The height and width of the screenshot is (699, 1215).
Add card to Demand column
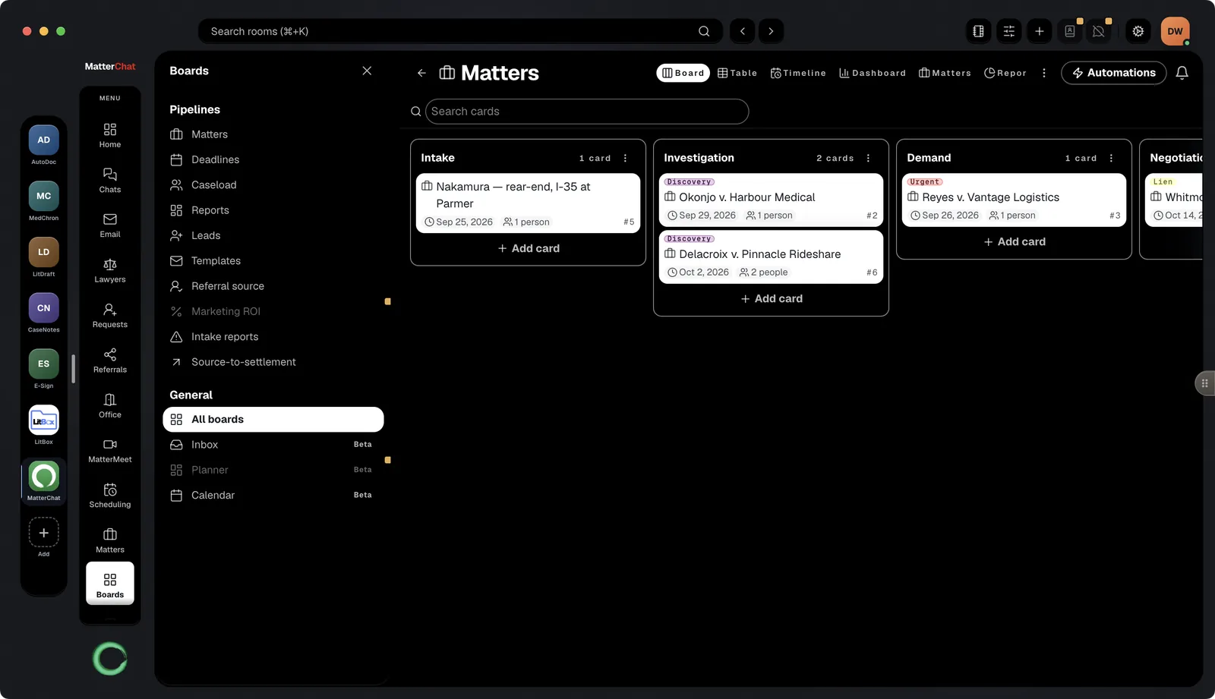point(1014,241)
